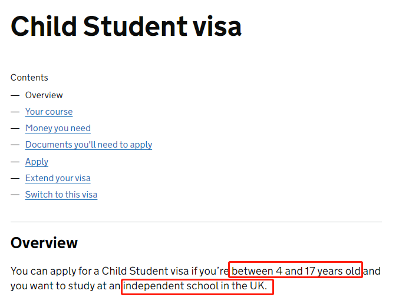Open the Extend your visa link

(x=58, y=178)
